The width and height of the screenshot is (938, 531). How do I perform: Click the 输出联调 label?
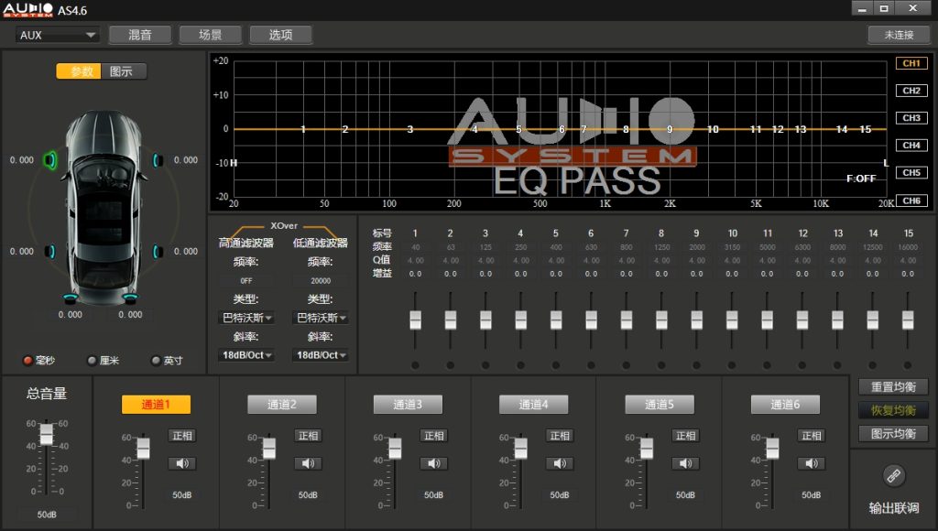894,508
